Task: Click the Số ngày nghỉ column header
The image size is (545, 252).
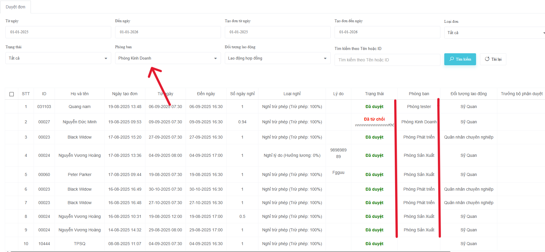Action: (x=242, y=94)
